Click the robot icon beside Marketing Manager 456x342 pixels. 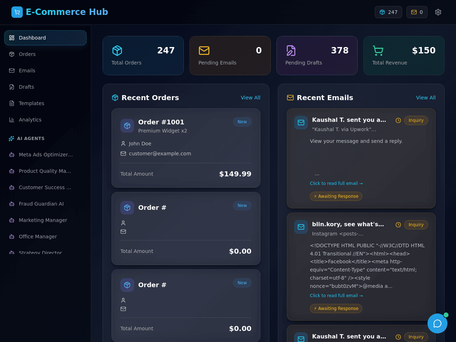[x=12, y=220]
